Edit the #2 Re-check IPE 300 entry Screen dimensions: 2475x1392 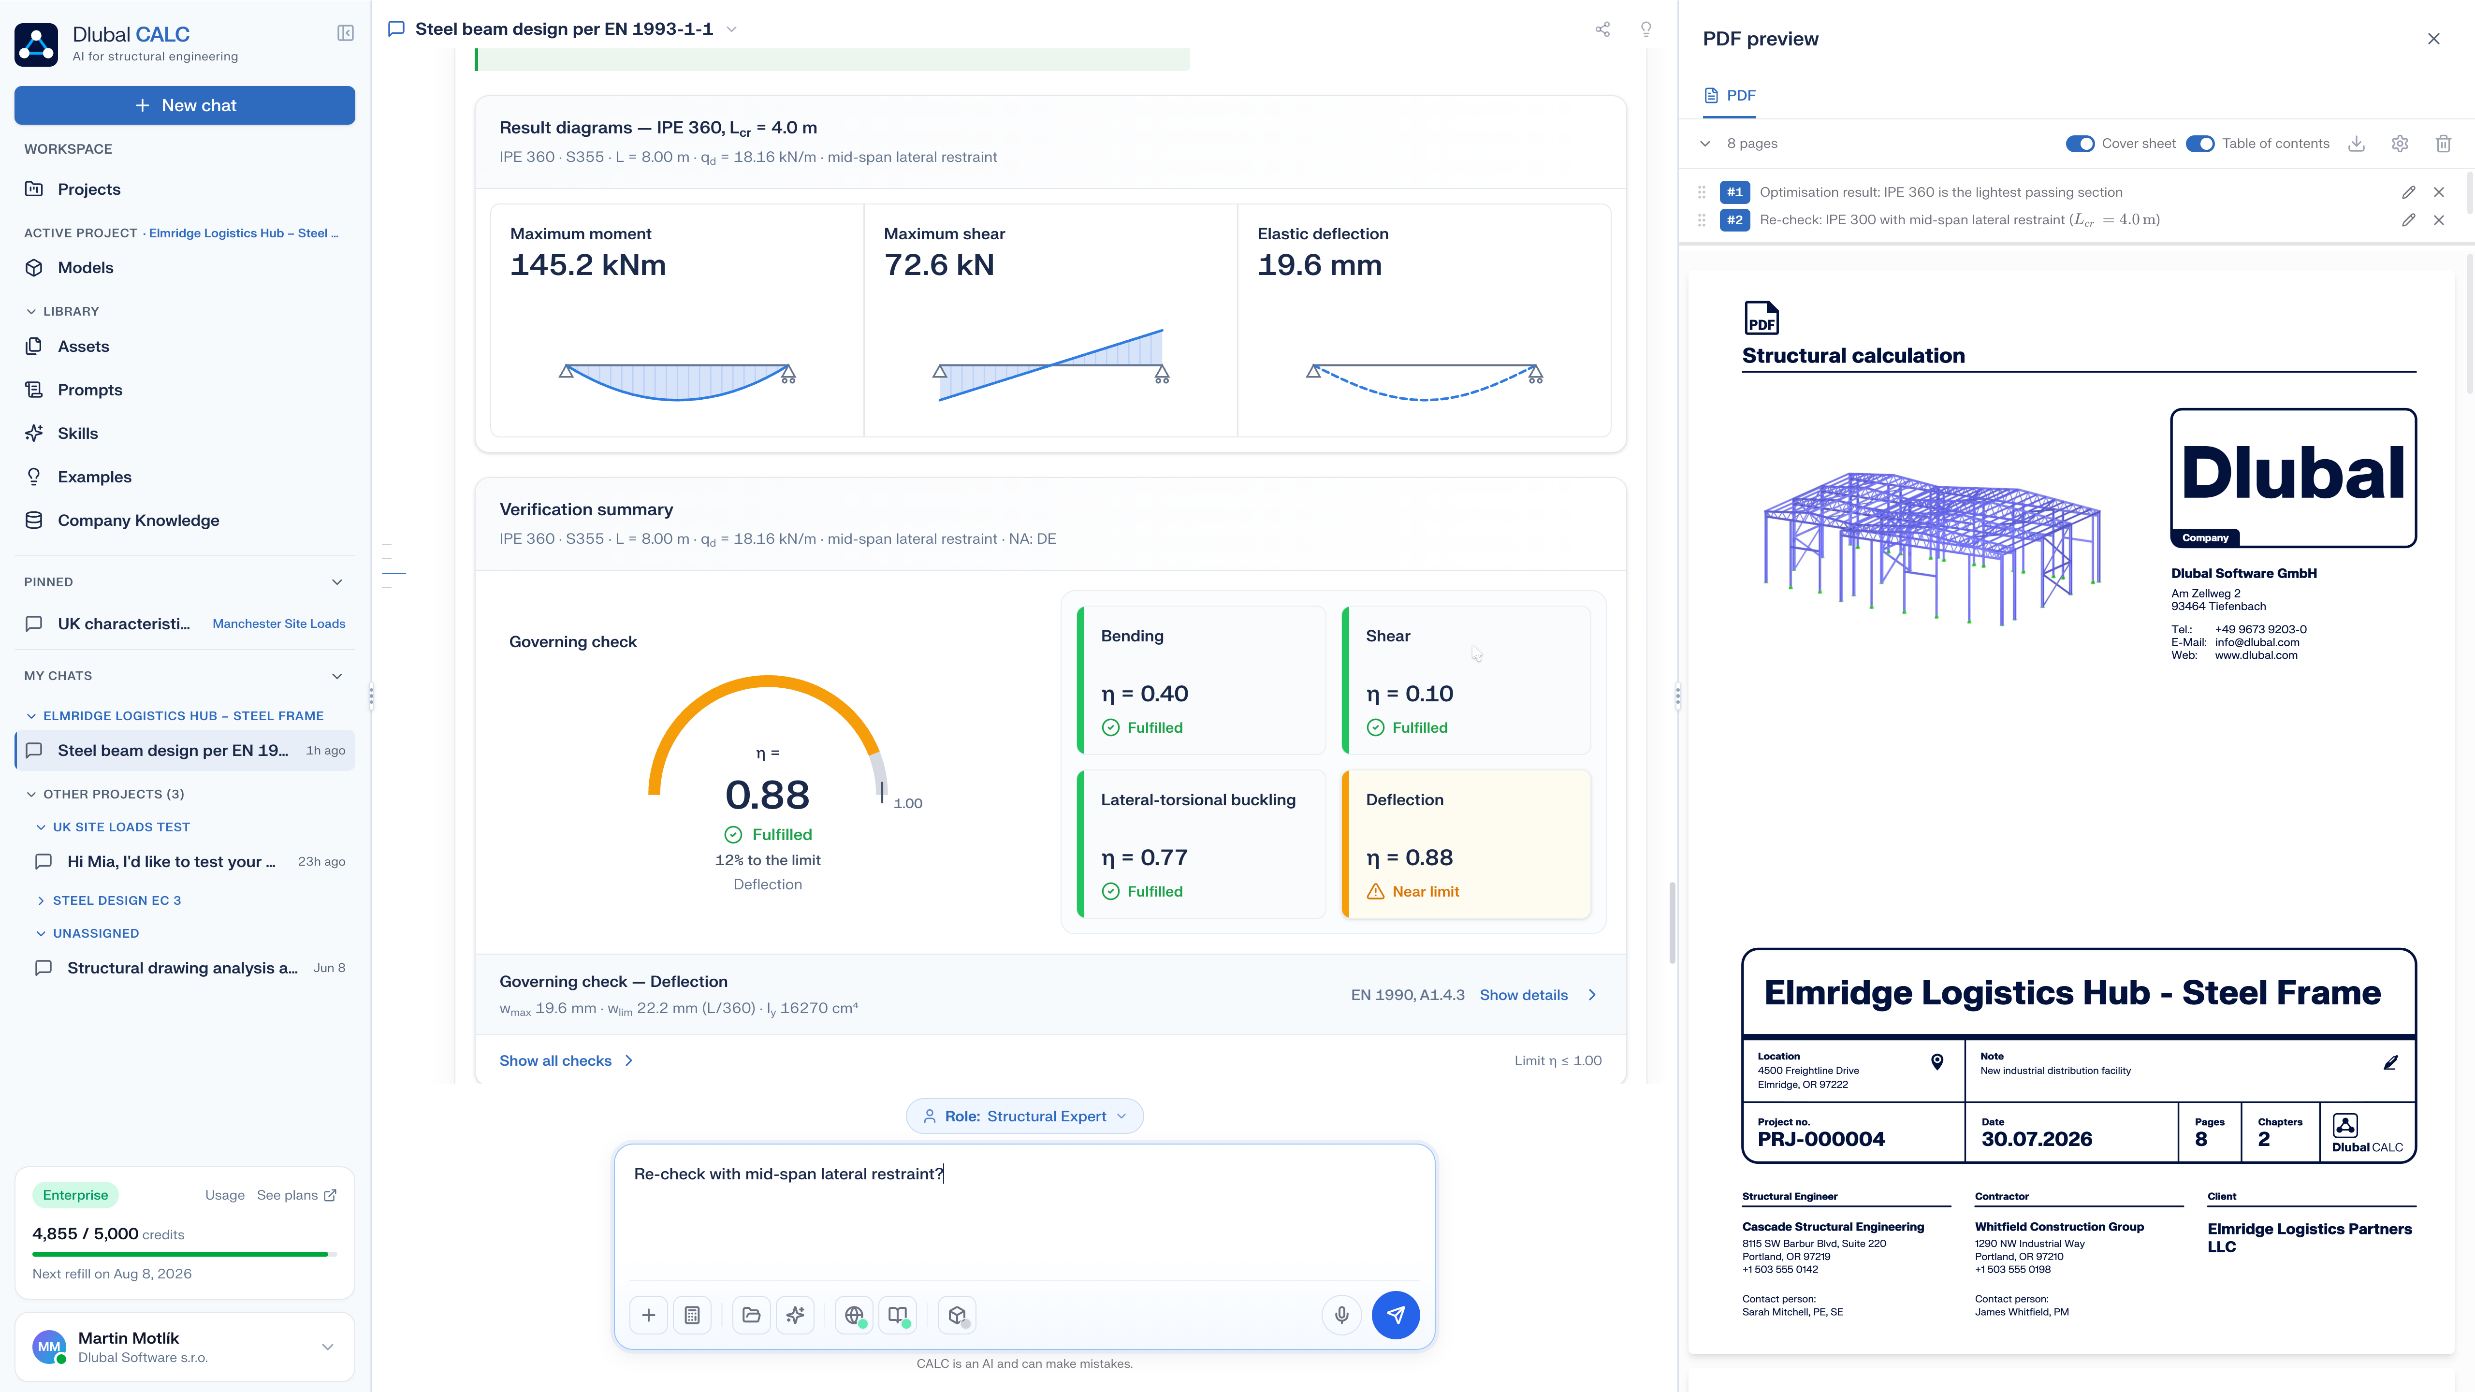[2409, 220]
